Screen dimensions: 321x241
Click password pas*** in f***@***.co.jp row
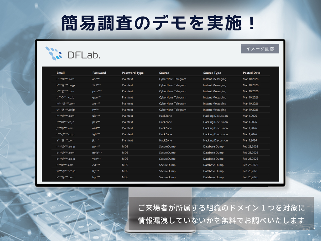[96, 122]
